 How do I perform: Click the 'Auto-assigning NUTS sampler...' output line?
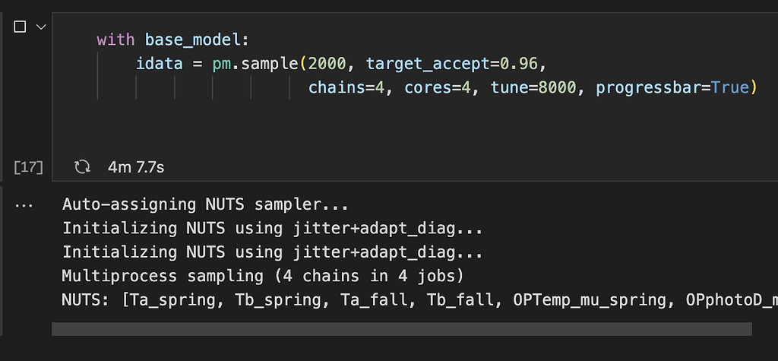point(204,204)
